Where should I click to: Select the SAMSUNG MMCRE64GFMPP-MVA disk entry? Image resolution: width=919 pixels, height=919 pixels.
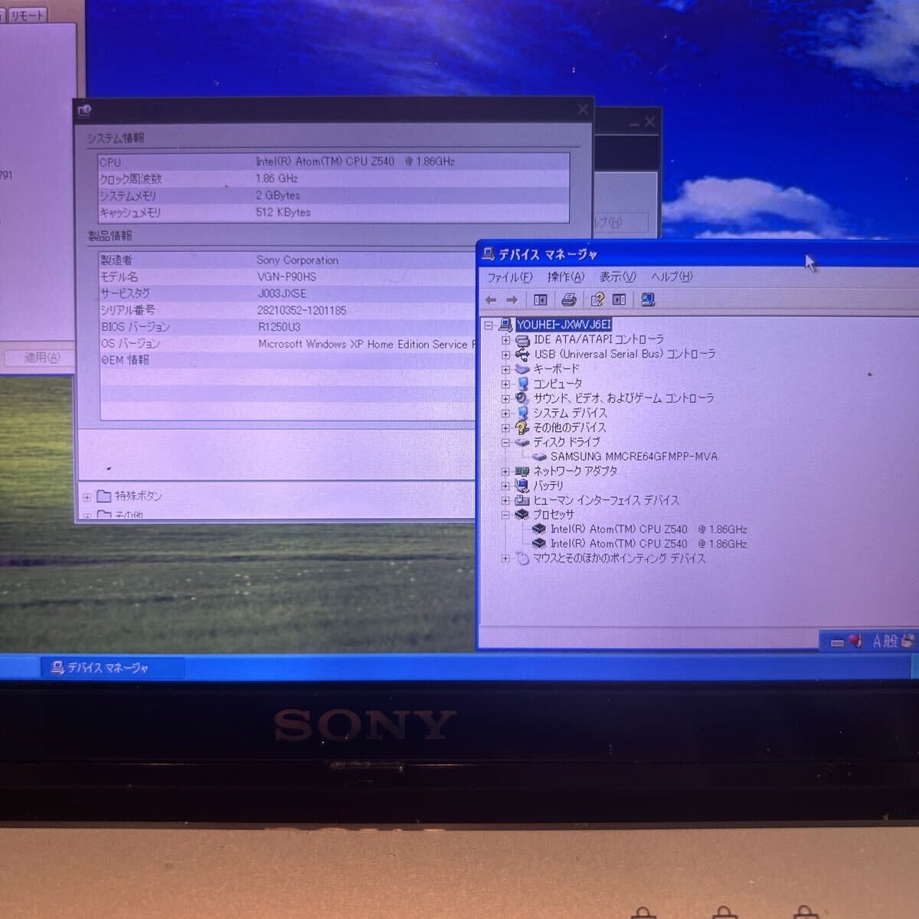click(x=633, y=456)
